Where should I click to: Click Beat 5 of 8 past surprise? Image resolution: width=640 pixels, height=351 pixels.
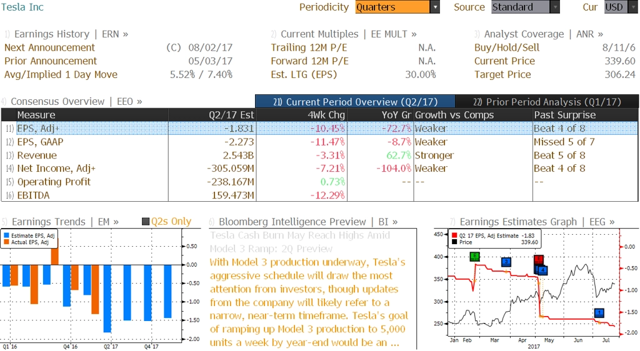coord(559,156)
